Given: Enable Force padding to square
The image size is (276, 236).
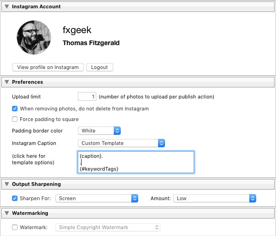Looking at the screenshot, I should (15, 119).
